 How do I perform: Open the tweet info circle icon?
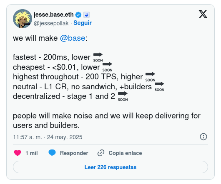203,137
